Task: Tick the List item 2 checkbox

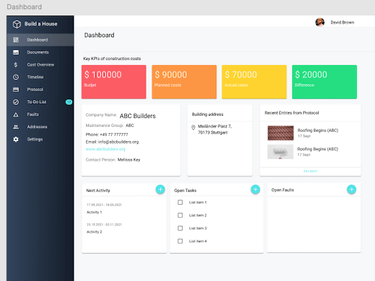Action: [x=180, y=215]
